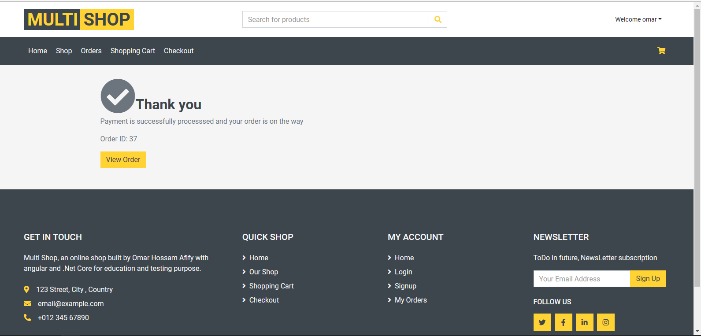This screenshot has height=336, width=701.
Task: Focus the Your Email Address field
Action: (582, 279)
